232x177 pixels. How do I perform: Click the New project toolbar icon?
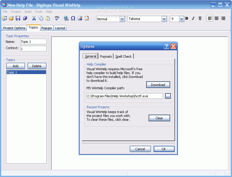coord(4,18)
